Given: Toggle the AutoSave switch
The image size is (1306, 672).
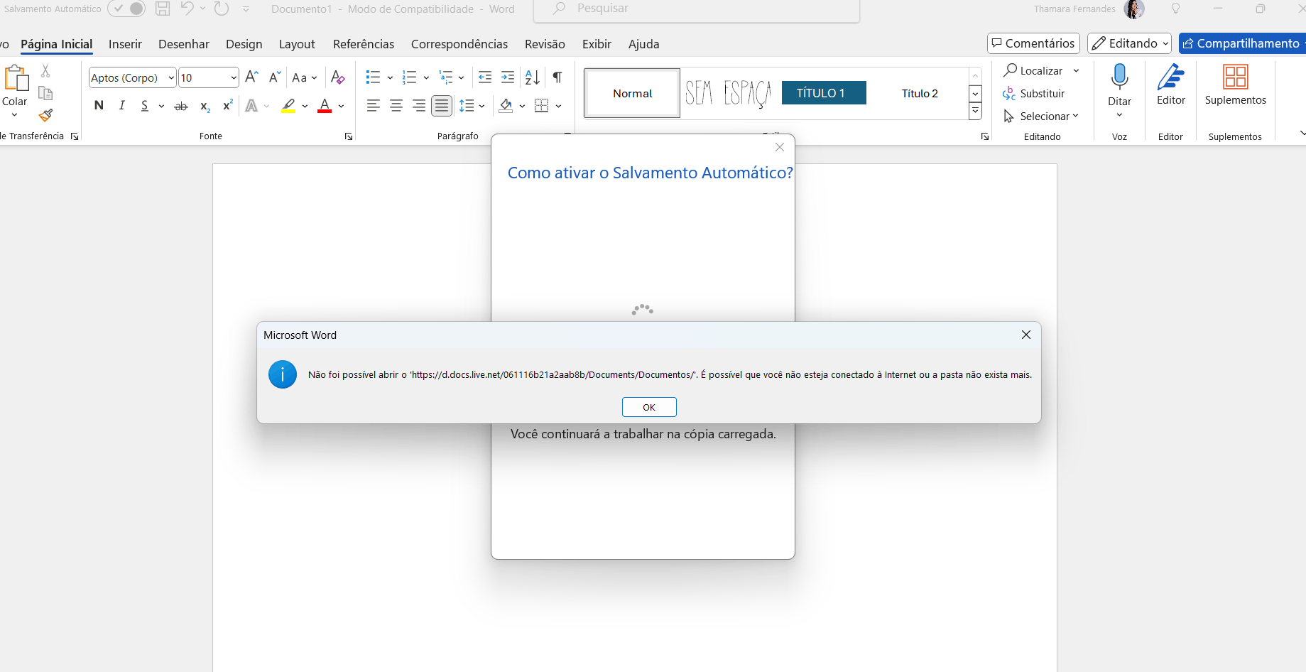Looking at the screenshot, I should point(126,9).
